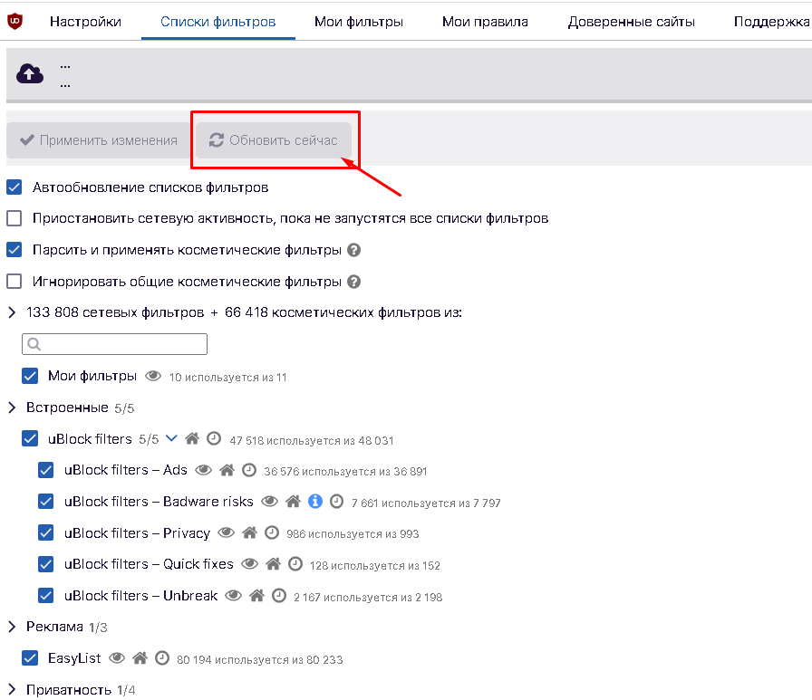Viewport: 812px width, 700px height.
Task: View Quick fixes list eye icon
Action: (x=249, y=563)
